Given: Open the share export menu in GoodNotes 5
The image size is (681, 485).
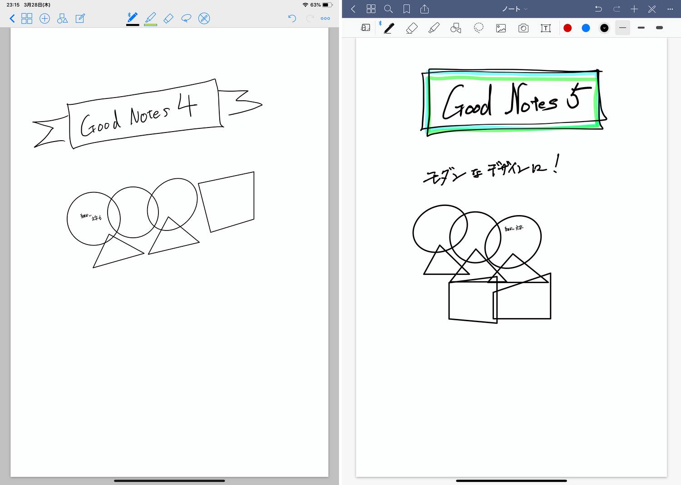Looking at the screenshot, I should pyautogui.click(x=424, y=9).
